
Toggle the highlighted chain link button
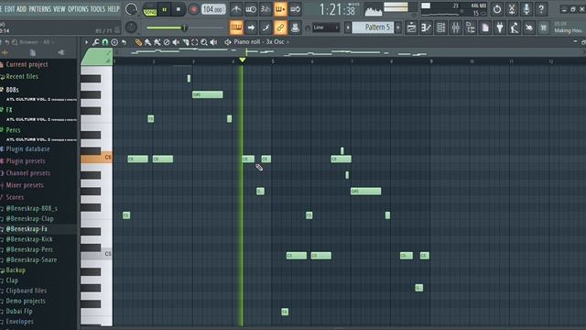coord(280,27)
